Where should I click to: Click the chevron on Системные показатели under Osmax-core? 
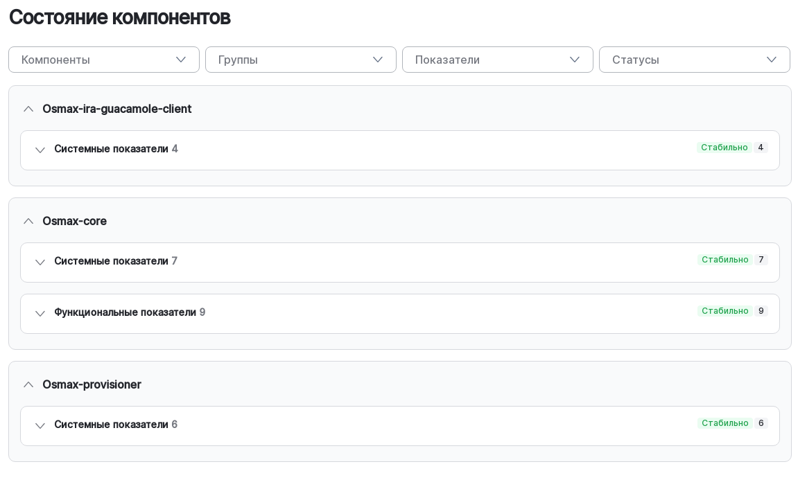[40, 263]
